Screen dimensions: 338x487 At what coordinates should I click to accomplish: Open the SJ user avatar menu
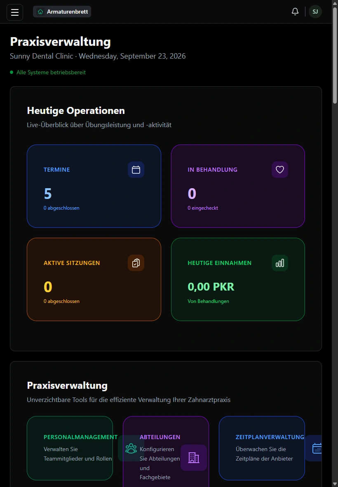(x=315, y=12)
